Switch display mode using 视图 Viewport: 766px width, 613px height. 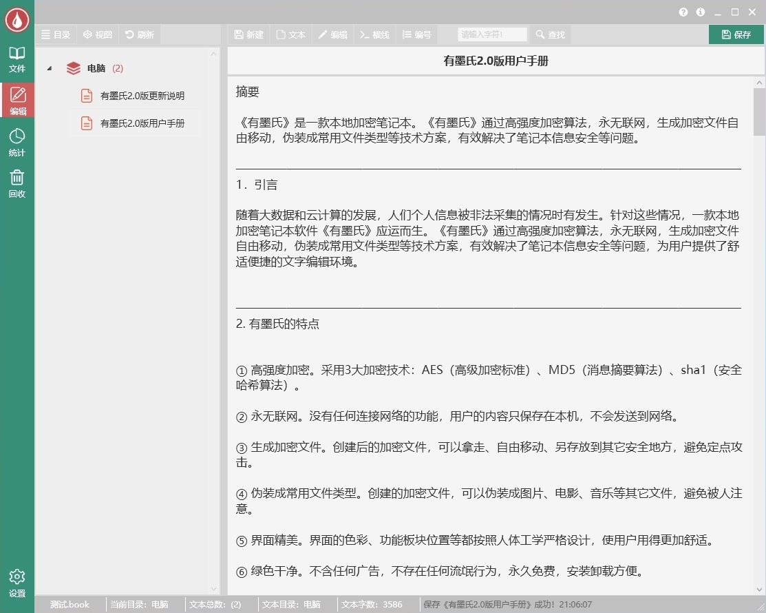point(98,34)
